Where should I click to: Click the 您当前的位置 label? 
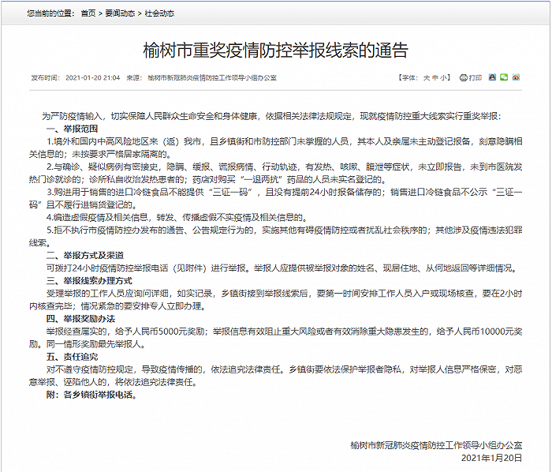click(x=50, y=13)
